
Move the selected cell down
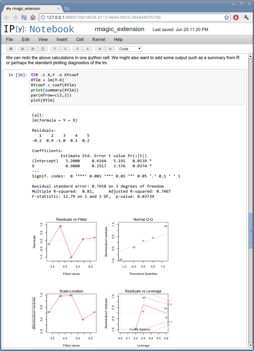(65, 49)
